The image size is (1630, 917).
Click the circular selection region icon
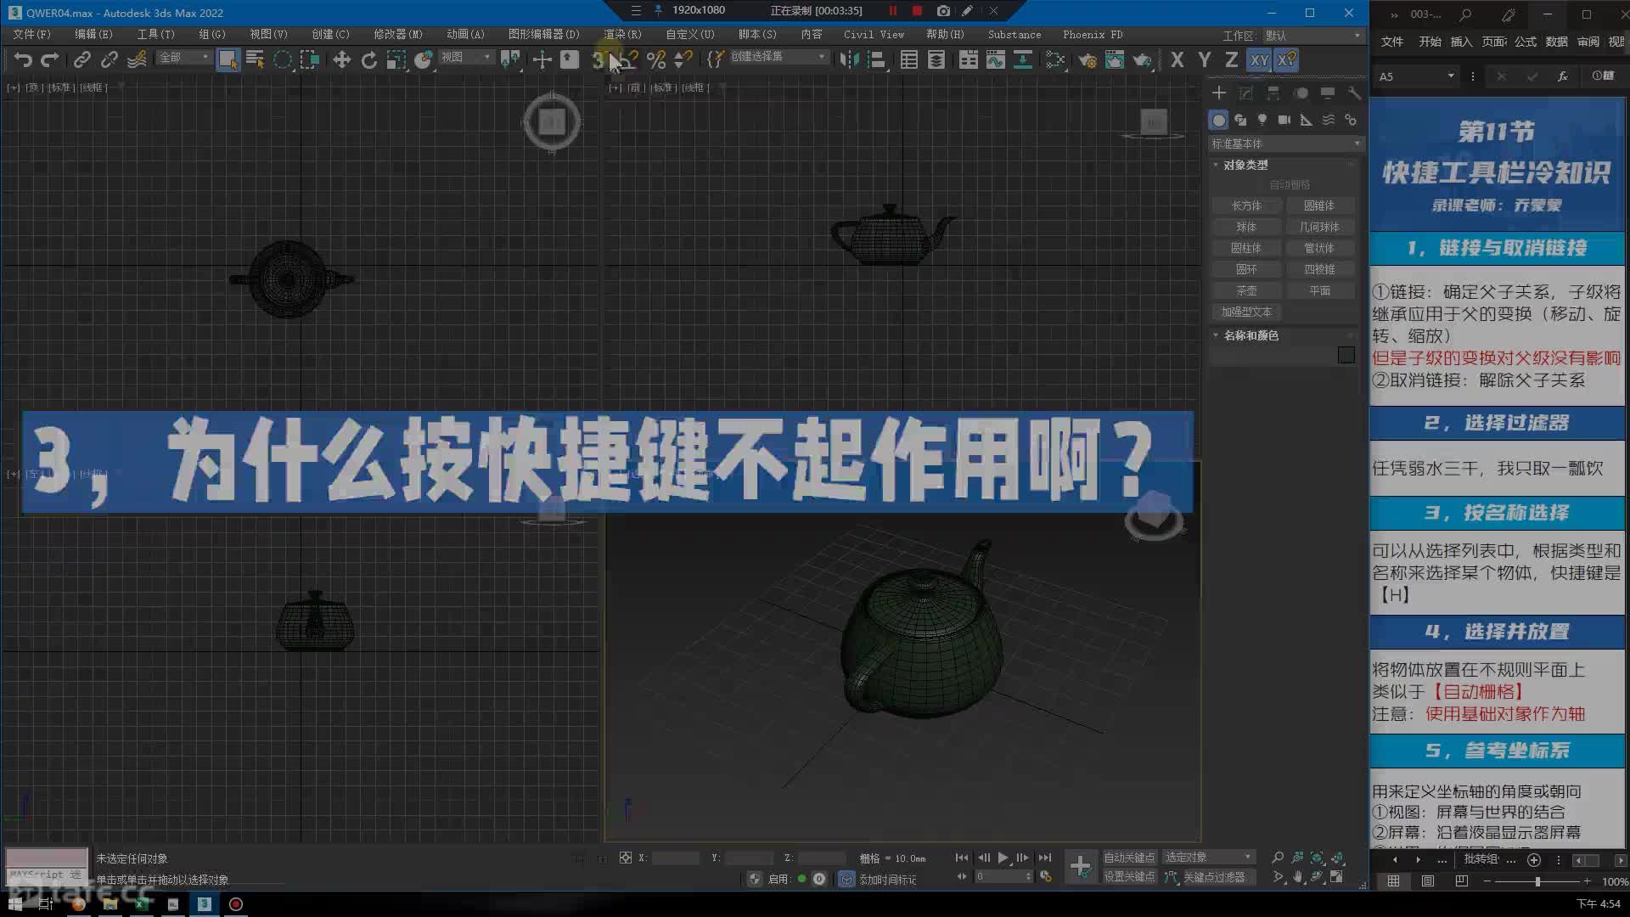283,59
